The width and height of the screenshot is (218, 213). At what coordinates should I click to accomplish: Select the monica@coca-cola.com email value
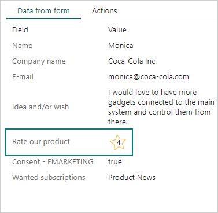149,77
